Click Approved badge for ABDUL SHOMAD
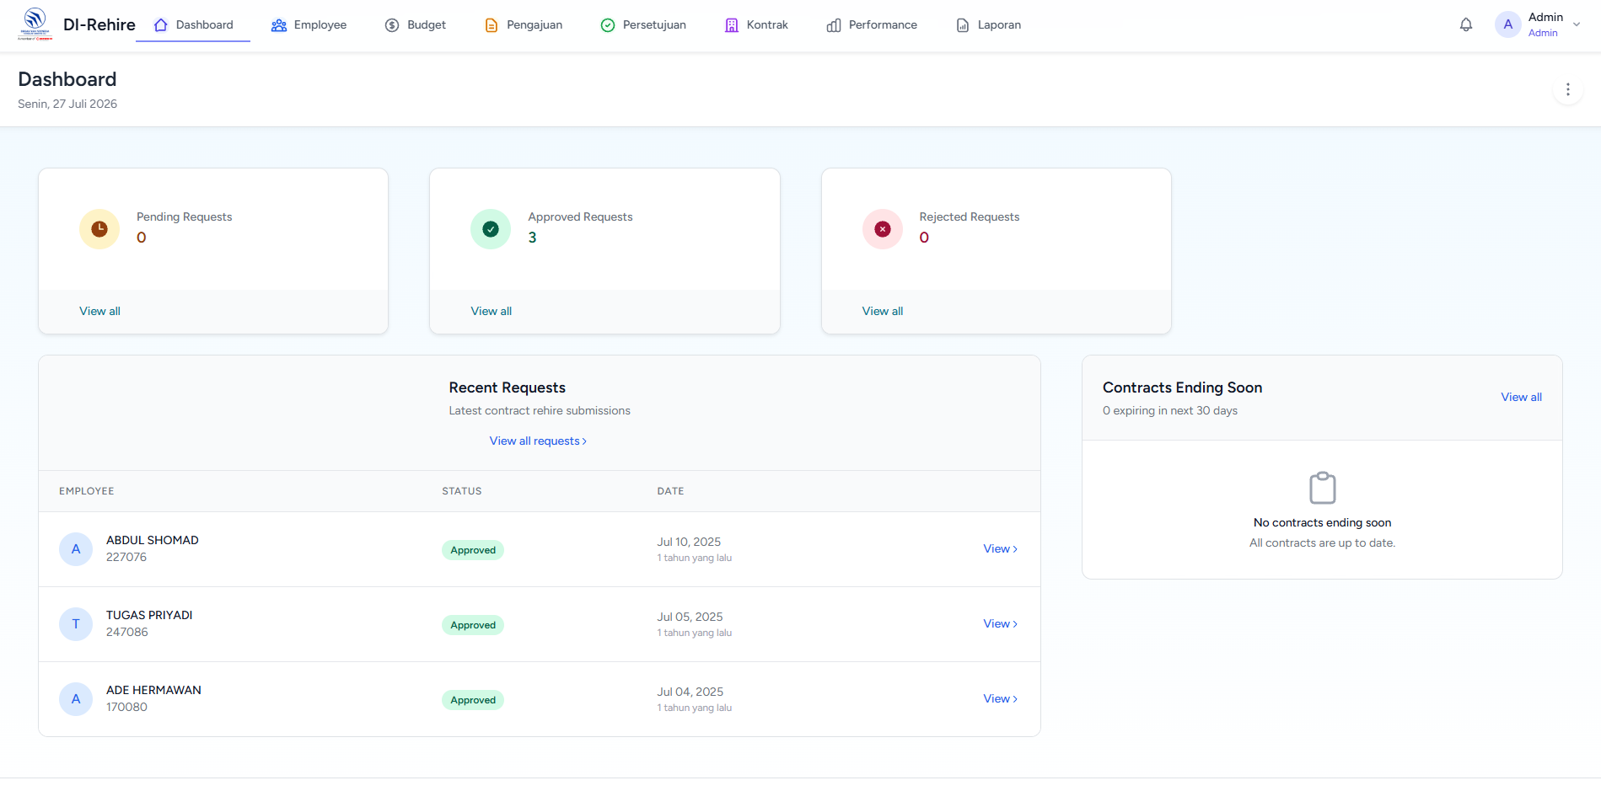 473,550
